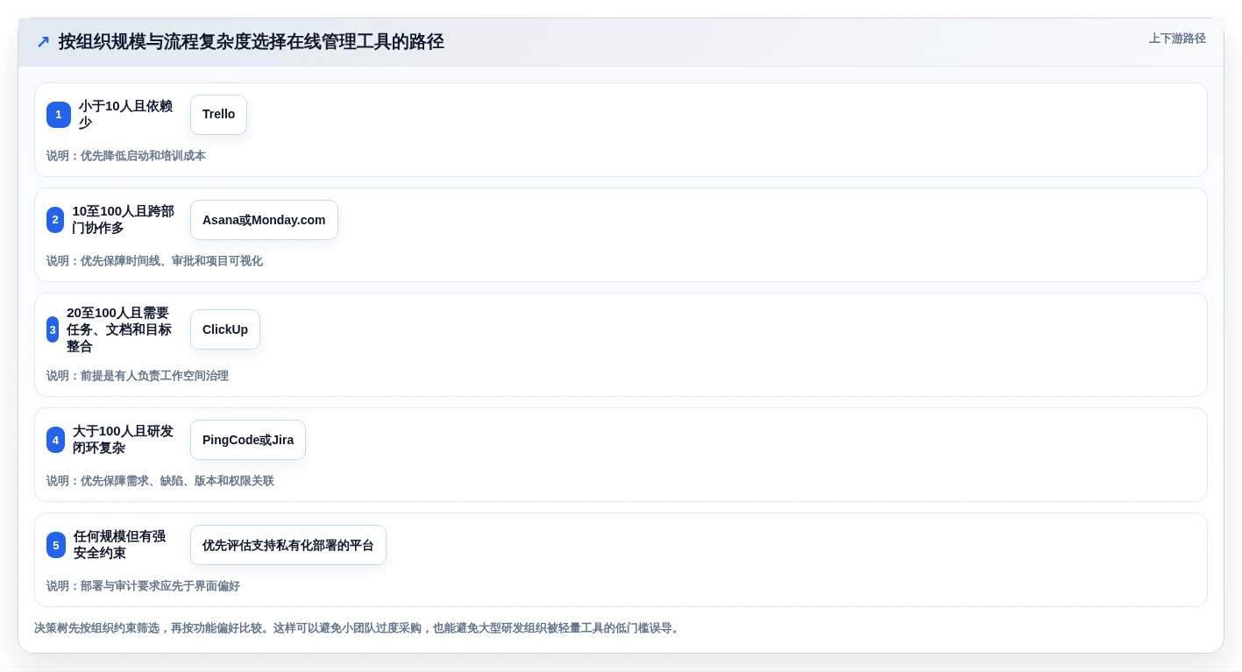Click condition text 10至100人且跨部门协作多
Image resolution: width=1242 pixels, height=672 pixels.
tap(123, 220)
